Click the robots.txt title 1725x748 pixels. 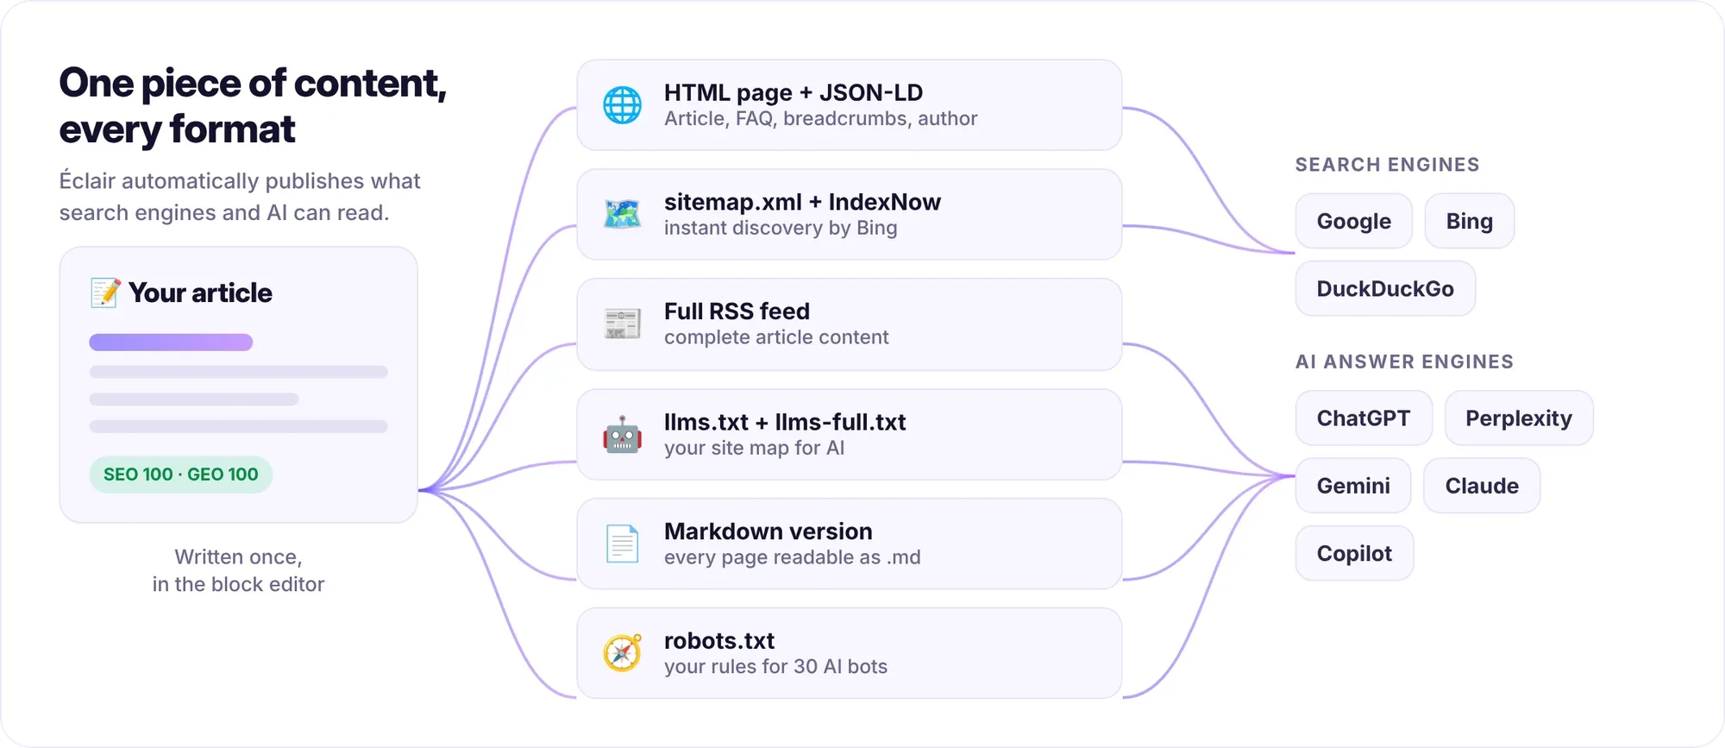[719, 641]
